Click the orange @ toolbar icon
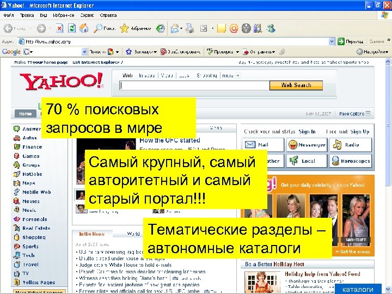 point(234,28)
